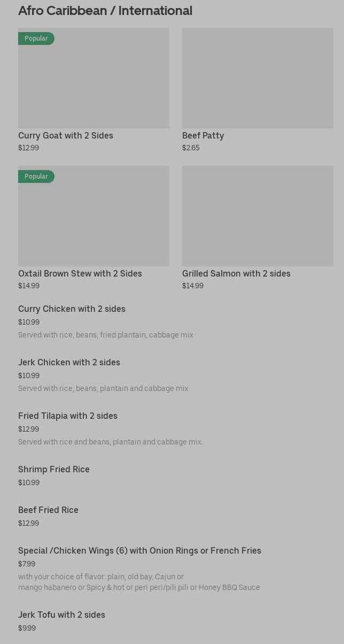Choose Fried Tilapia with 2 sides
This screenshot has width=344, height=644.
[x=68, y=416]
